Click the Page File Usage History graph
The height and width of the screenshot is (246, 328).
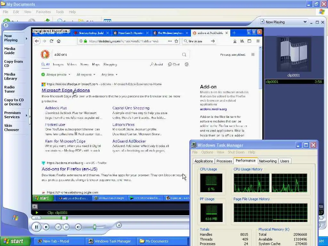point(271,213)
